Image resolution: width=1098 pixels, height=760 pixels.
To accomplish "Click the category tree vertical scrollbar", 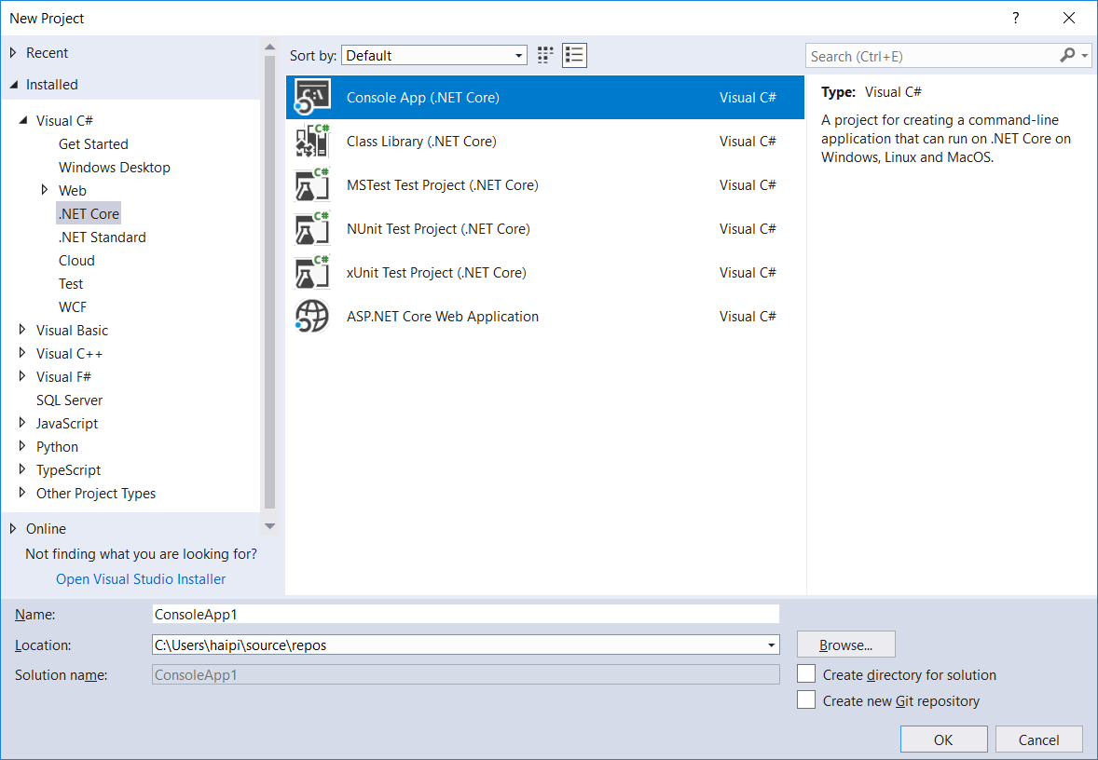I will 269,279.
